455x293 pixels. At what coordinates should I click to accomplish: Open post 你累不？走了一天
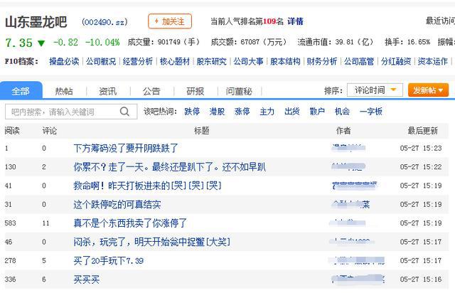169,167
